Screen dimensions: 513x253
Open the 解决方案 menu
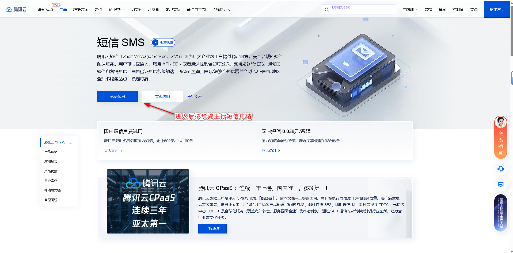81,9
